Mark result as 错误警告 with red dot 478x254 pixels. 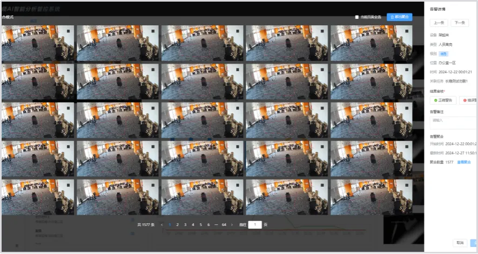click(468, 100)
